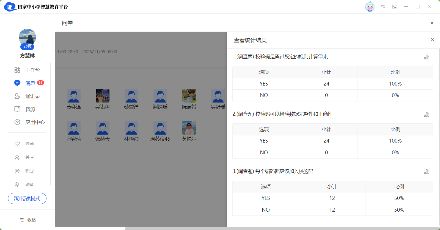Select student 吴诺伊 avatar

[102, 96]
